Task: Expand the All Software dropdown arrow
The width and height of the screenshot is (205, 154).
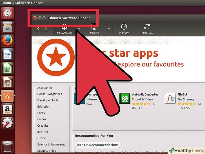Action: tap(79, 28)
